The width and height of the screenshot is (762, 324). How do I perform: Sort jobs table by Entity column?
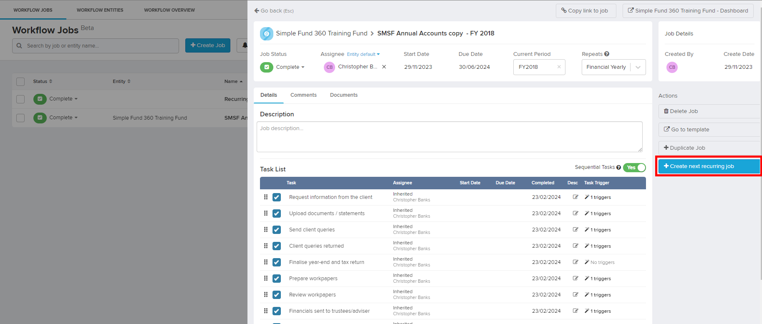(121, 81)
